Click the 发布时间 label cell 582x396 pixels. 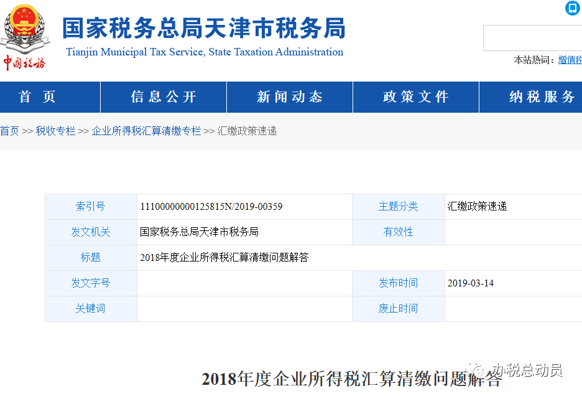tap(399, 283)
